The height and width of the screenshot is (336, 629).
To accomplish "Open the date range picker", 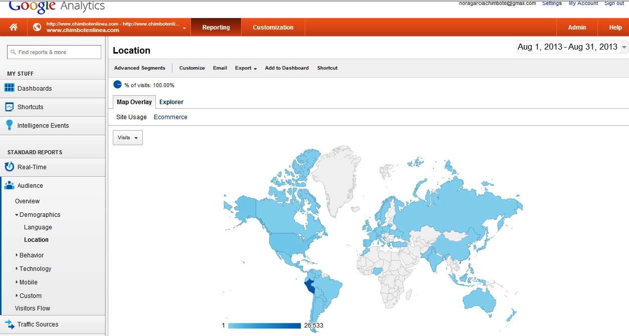I will [572, 47].
